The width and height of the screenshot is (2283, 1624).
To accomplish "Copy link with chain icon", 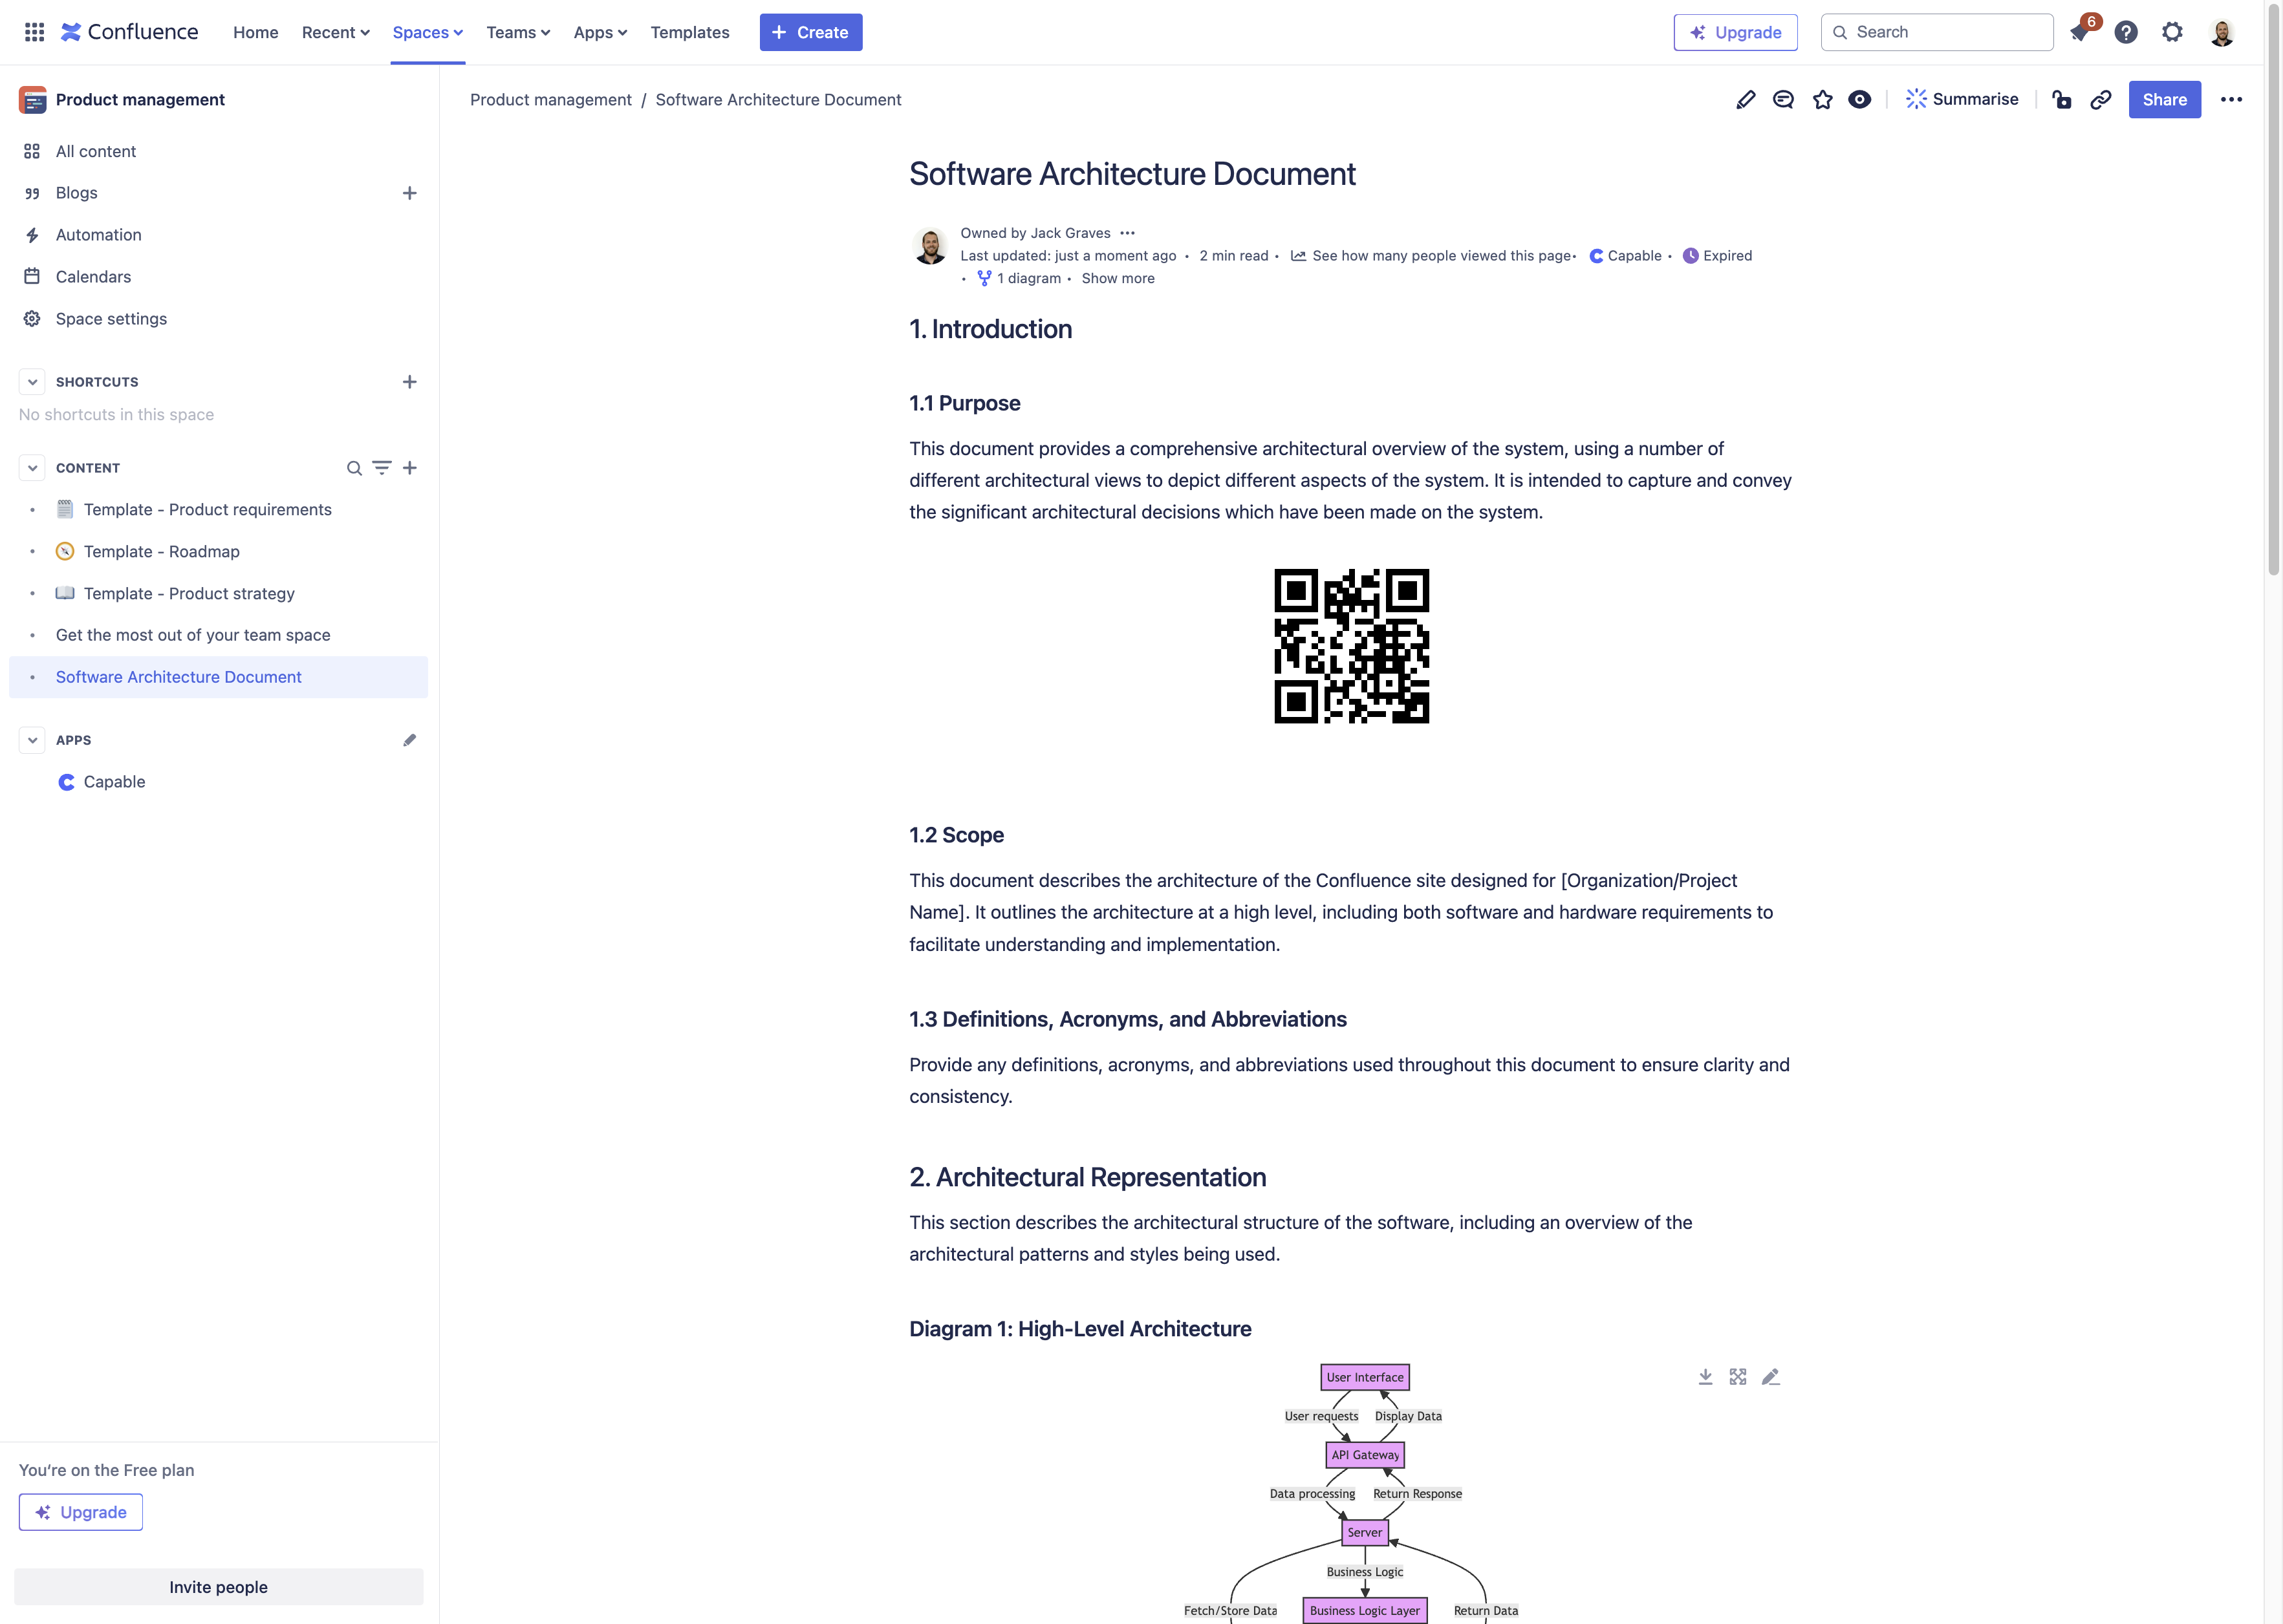I will click(x=2100, y=99).
